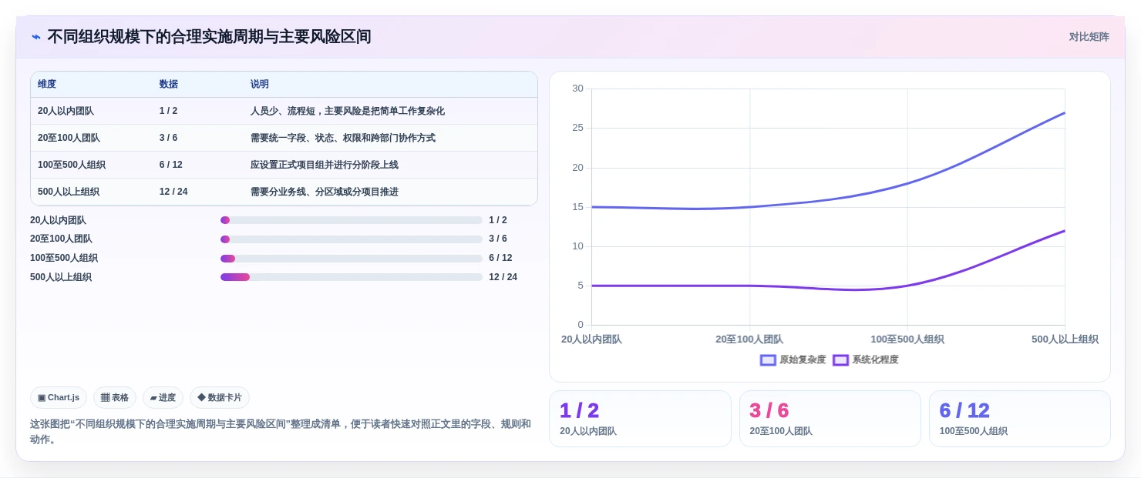Screen dimensions: 1141x478
Task: Toggle the 系统化程度 legend item
Action: tap(866, 359)
